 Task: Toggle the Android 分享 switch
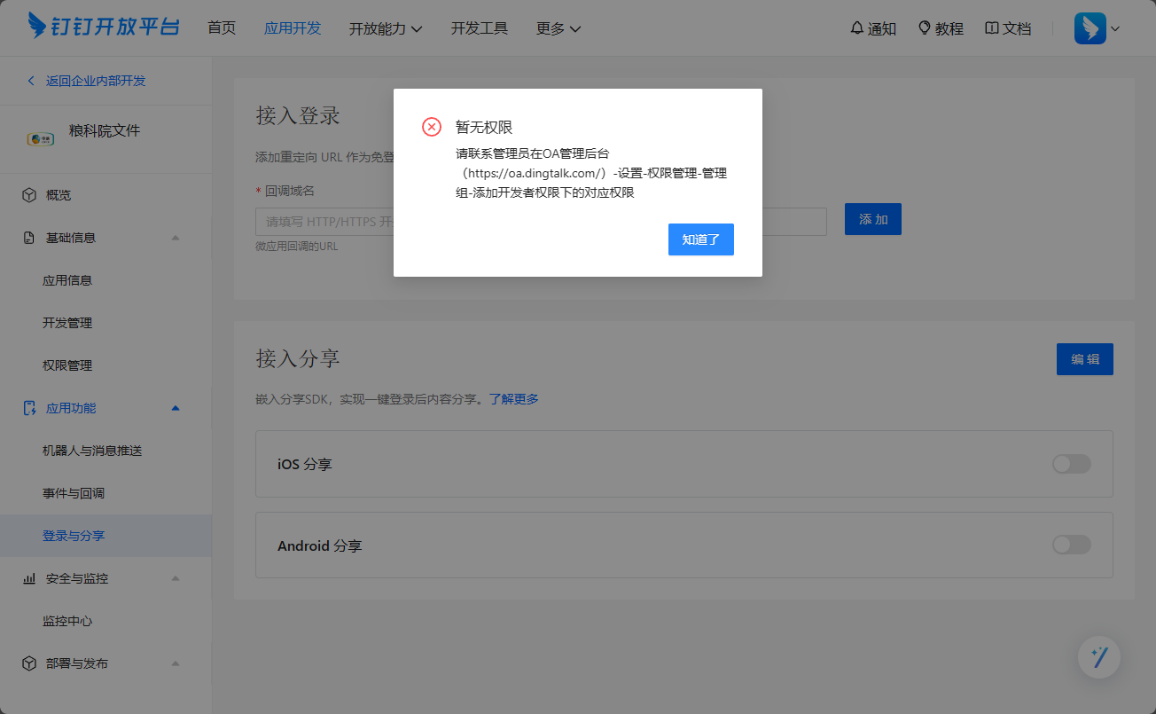[x=1072, y=545]
